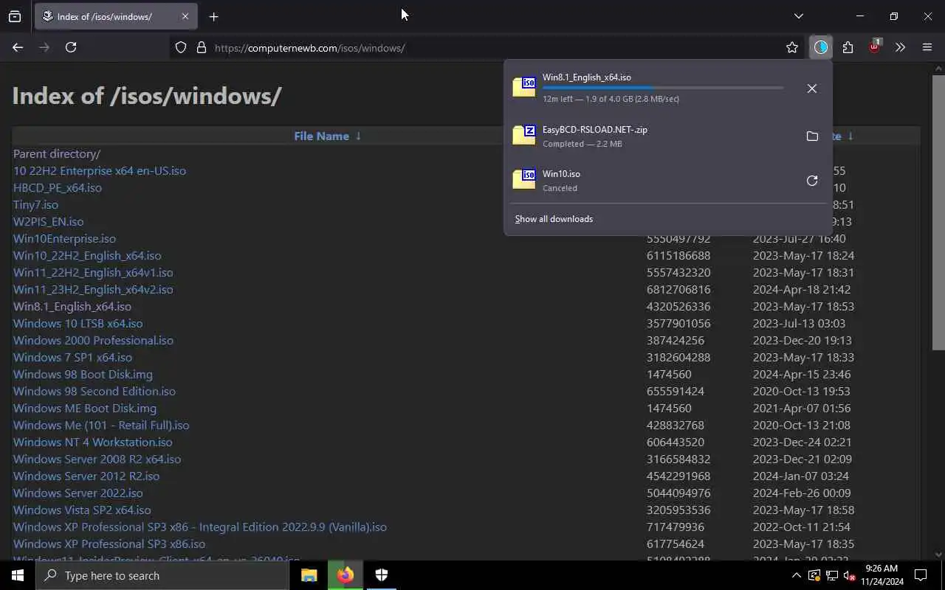Open the muted volume tray icon
This screenshot has width=945, height=590.
(850, 575)
